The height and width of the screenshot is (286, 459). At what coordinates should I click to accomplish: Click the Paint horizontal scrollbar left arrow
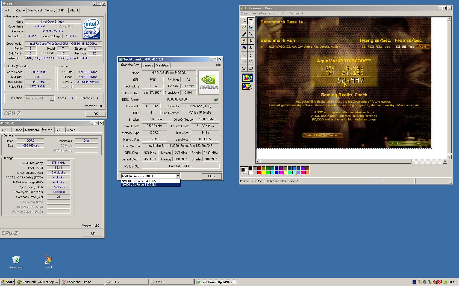click(258, 162)
